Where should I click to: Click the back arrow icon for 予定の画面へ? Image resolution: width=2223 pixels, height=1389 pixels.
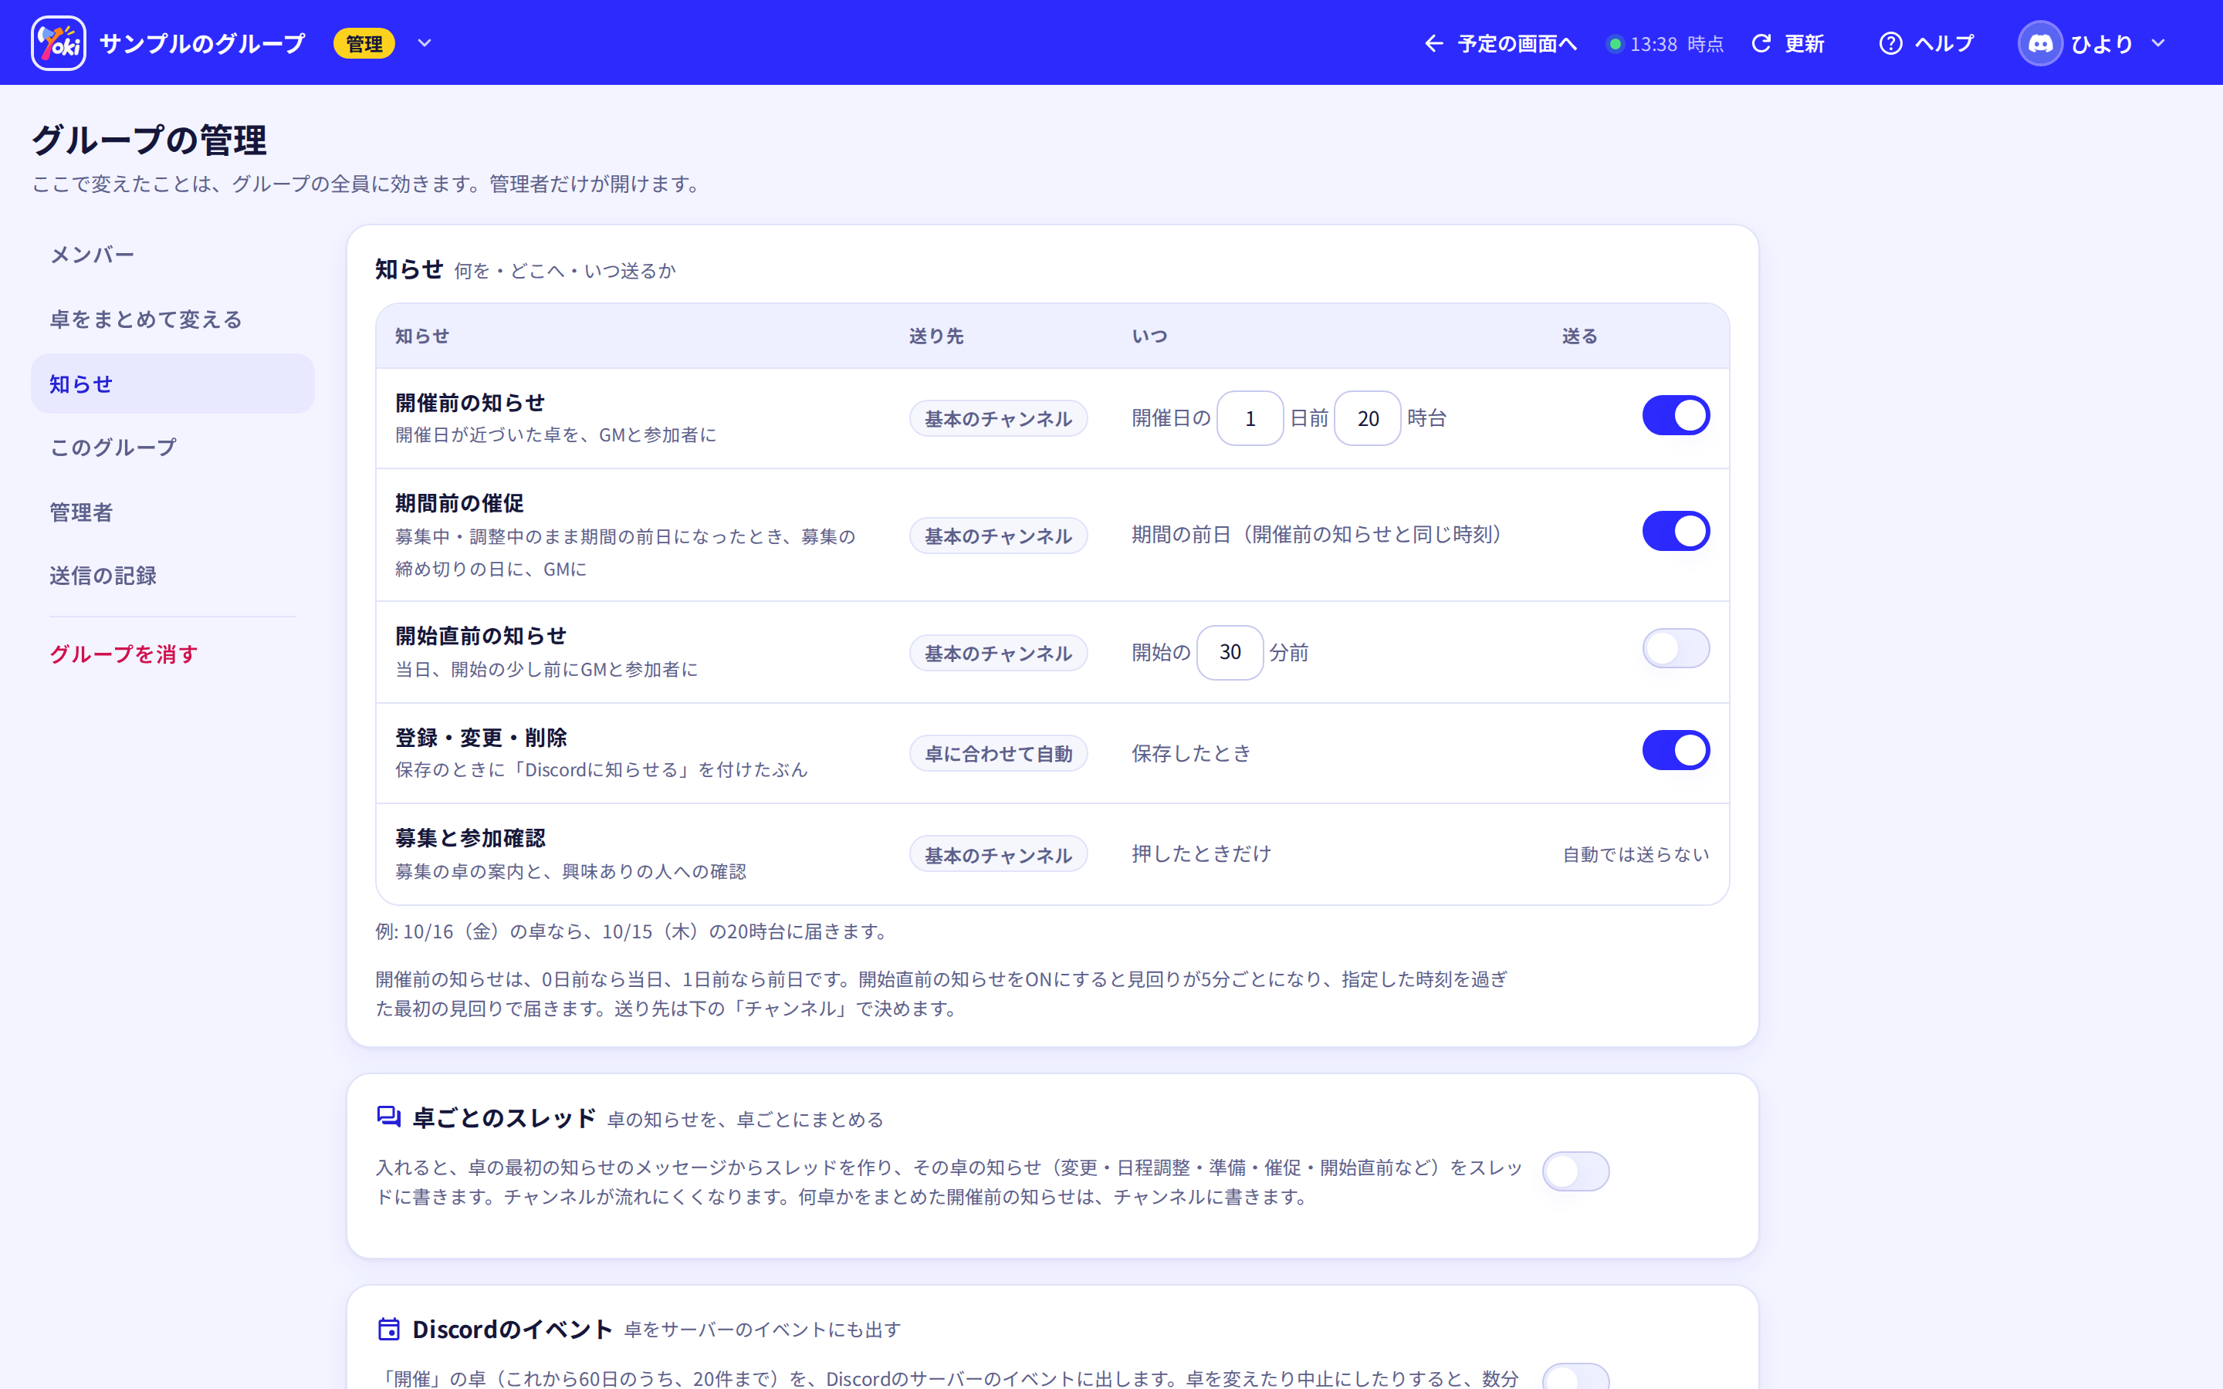click(1433, 43)
